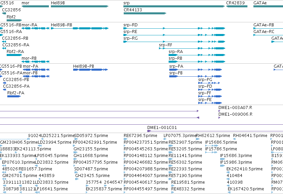Click the Rbf2-RA transcript bar
Viewport: 283px width, 194px height.
[14, 55]
